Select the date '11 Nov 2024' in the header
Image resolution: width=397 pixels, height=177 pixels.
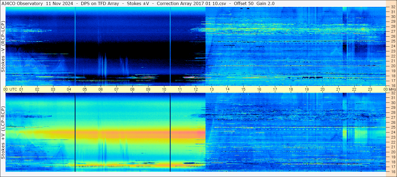(x=59, y=3)
